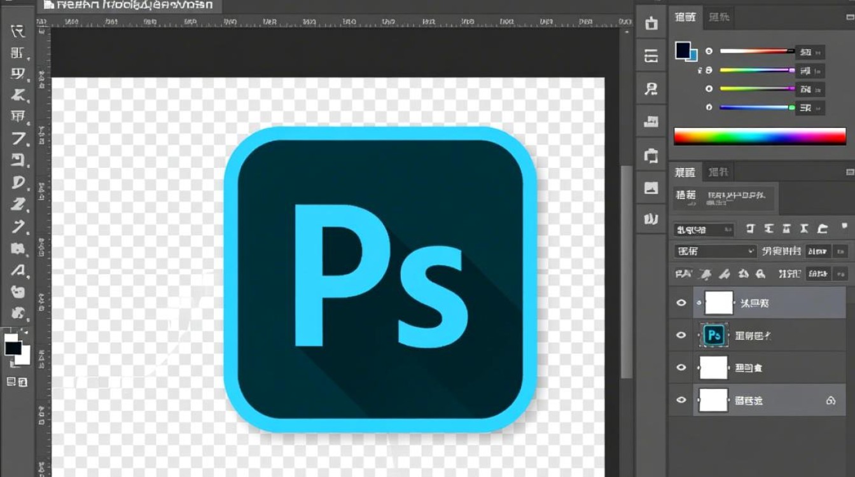
Task: Click the Screen Mode icon below the toolbar swatches
Action: [x=23, y=382]
